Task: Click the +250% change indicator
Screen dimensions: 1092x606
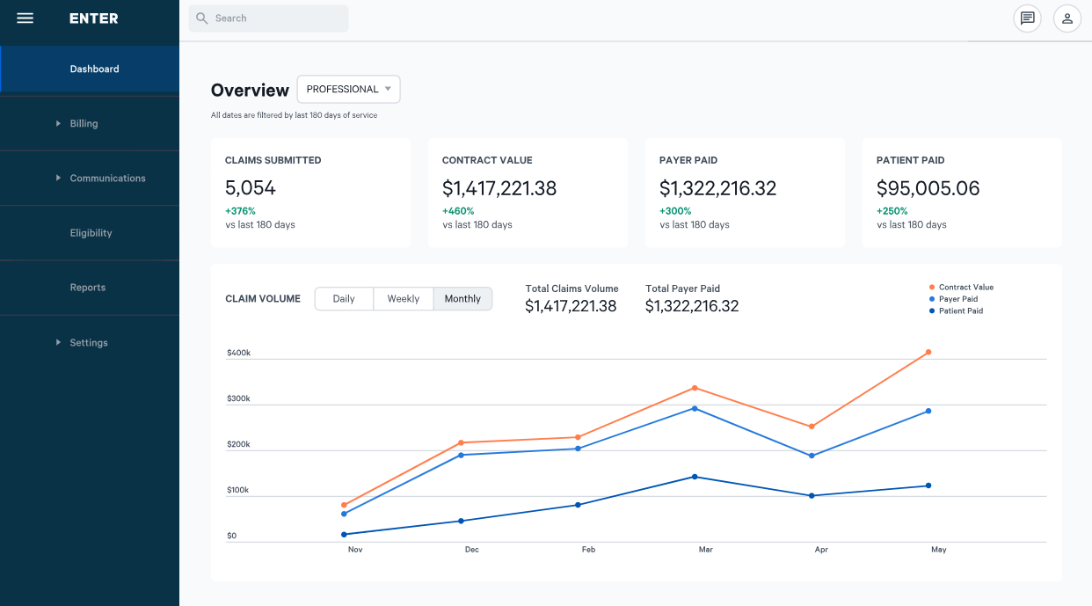Action: pyautogui.click(x=892, y=211)
